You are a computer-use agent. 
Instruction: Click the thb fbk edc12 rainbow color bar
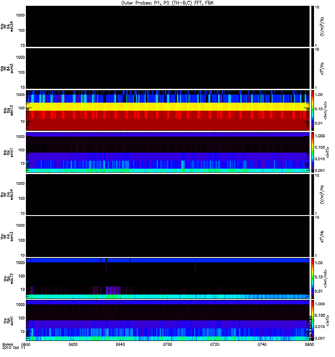click(x=313, y=110)
